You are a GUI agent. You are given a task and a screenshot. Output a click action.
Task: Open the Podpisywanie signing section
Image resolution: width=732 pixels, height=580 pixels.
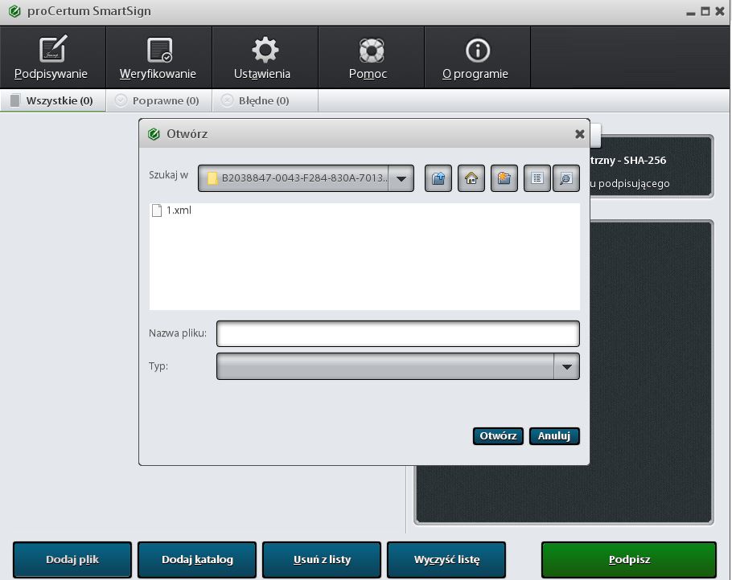point(53,57)
